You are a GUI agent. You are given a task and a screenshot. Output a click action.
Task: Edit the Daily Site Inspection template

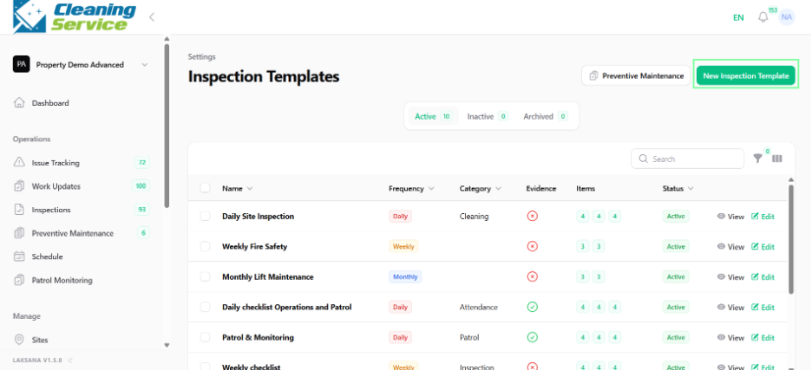763,217
